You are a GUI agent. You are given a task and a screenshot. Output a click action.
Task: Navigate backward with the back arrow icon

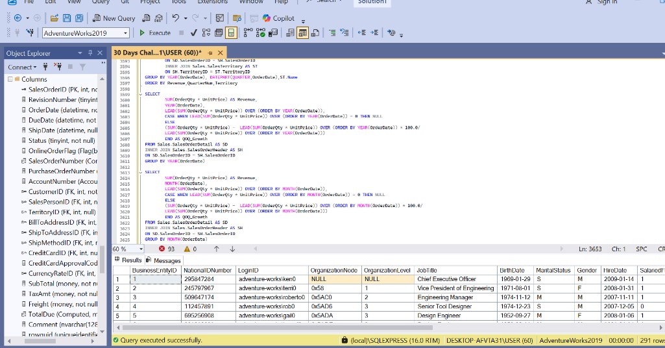point(18,18)
